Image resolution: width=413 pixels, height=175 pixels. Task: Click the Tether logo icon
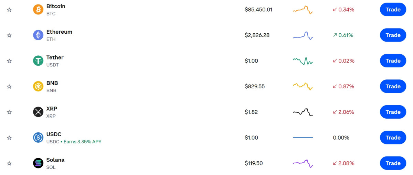[x=38, y=61]
